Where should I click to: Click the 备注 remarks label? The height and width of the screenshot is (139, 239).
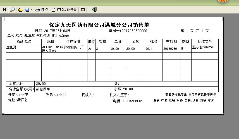click(x=118, y=84)
